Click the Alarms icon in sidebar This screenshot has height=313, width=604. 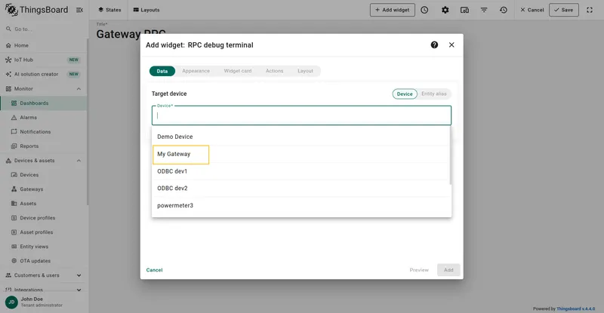click(14, 118)
